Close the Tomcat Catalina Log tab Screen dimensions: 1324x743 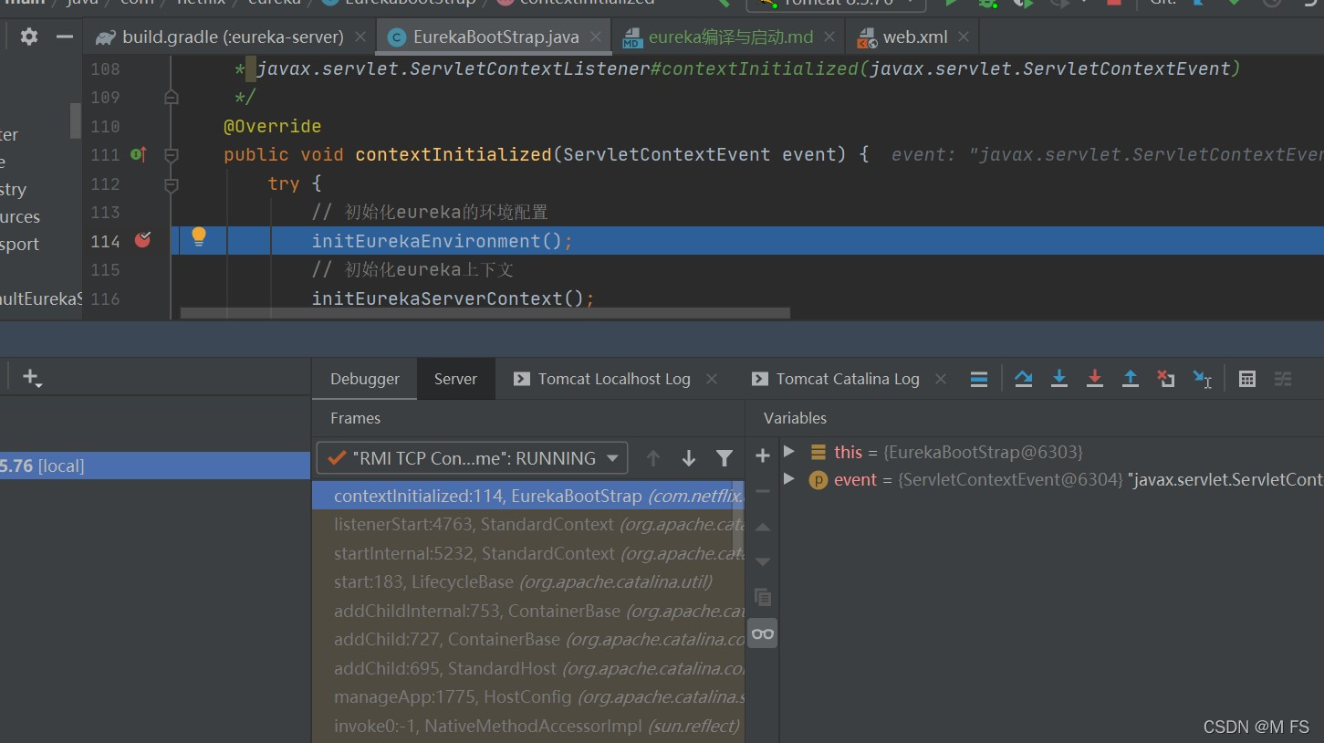coord(941,379)
